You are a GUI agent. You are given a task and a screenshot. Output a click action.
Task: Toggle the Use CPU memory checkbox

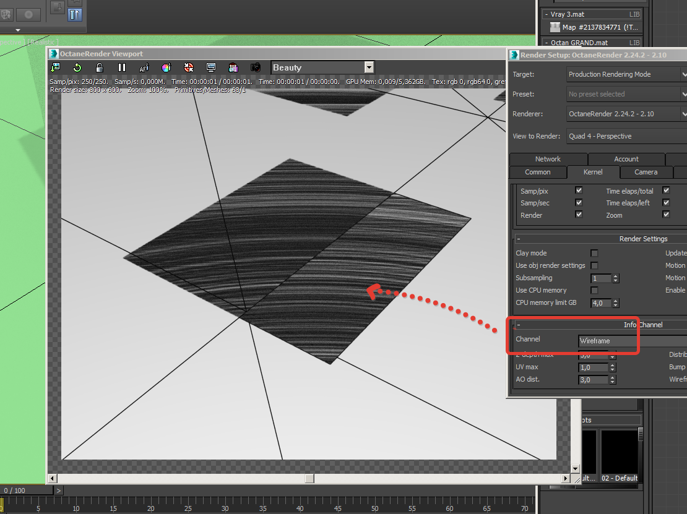594,290
